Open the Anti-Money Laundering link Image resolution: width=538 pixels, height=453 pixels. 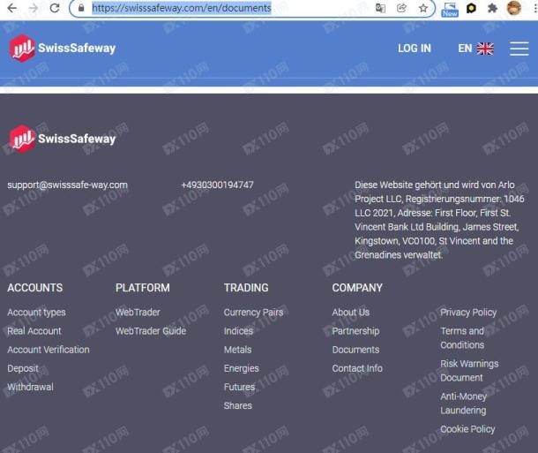pyautogui.click(x=464, y=403)
